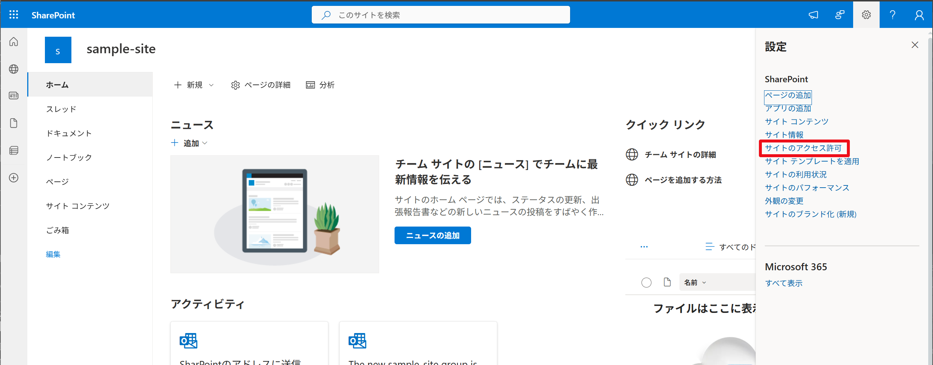Go to Home icon in app bar
The height and width of the screenshot is (365, 933).
coord(14,41)
